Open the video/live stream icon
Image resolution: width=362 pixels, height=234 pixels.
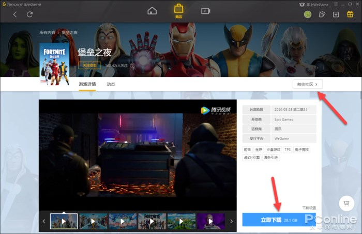tap(205, 11)
